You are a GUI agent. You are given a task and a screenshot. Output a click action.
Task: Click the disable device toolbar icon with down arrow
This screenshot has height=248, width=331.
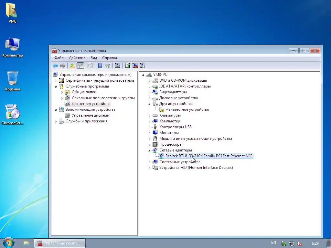tap(143, 66)
